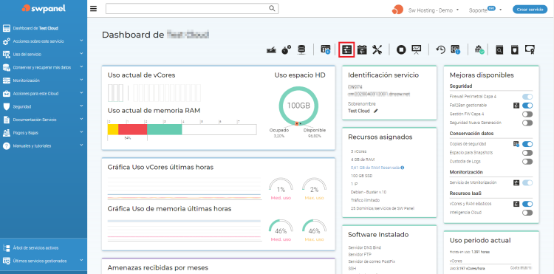Expand Pagos y Bajas menu
Screen dimensions: 554x274
coord(44,133)
